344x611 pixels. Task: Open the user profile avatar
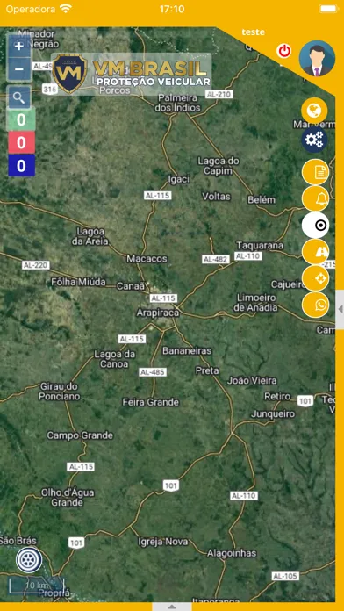coord(317,59)
